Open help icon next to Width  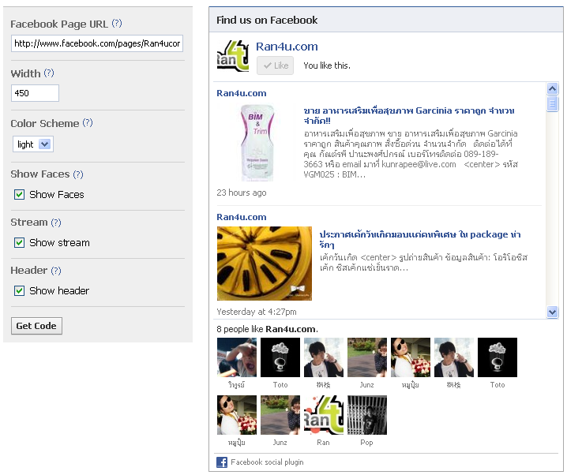coord(49,73)
